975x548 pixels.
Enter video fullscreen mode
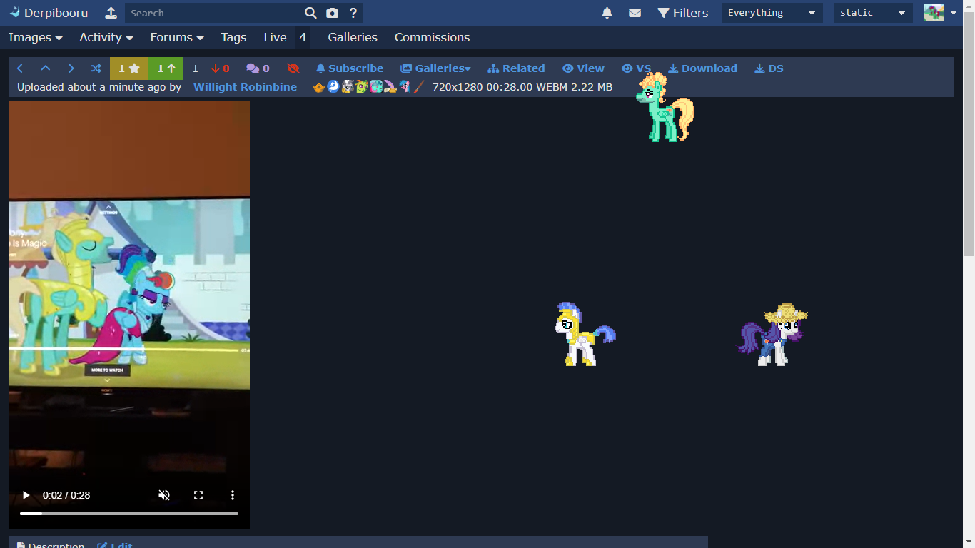point(198,495)
